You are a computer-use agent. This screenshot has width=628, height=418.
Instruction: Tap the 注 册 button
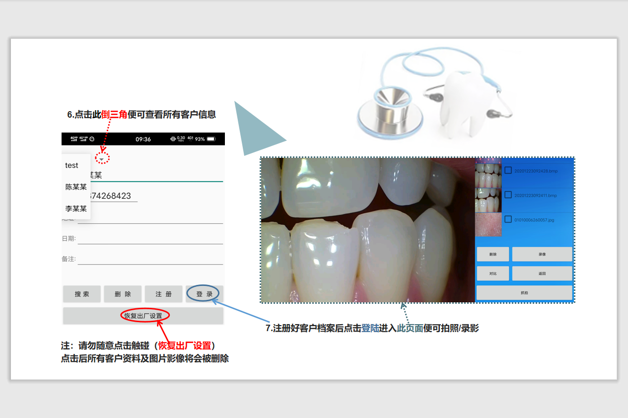[163, 294]
